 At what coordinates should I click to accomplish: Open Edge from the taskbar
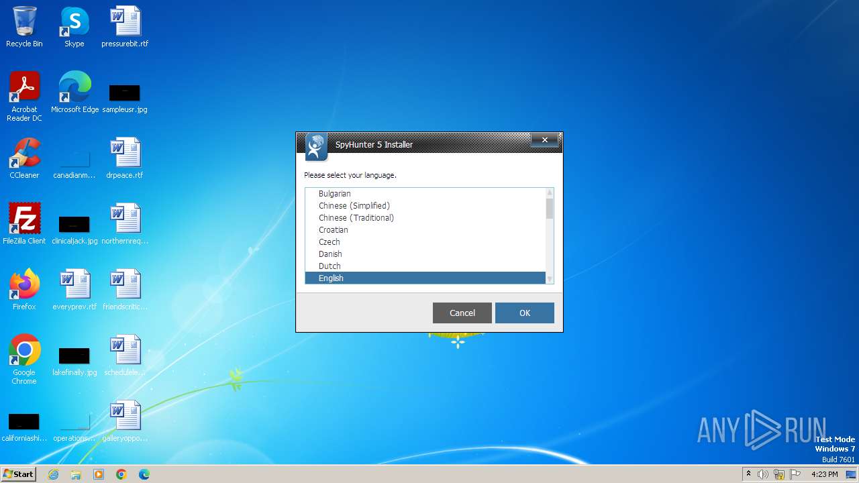pyautogui.click(x=144, y=474)
